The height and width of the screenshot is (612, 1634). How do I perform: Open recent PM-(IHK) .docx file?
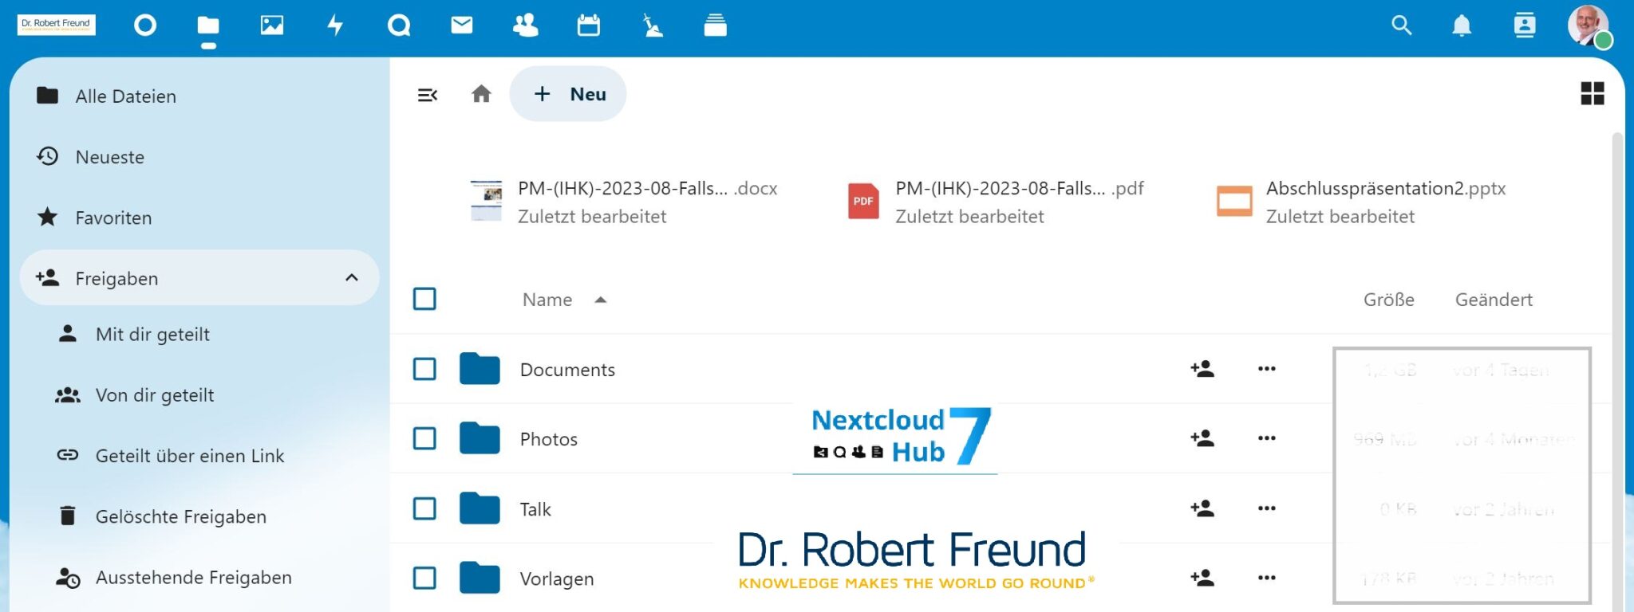(x=624, y=202)
